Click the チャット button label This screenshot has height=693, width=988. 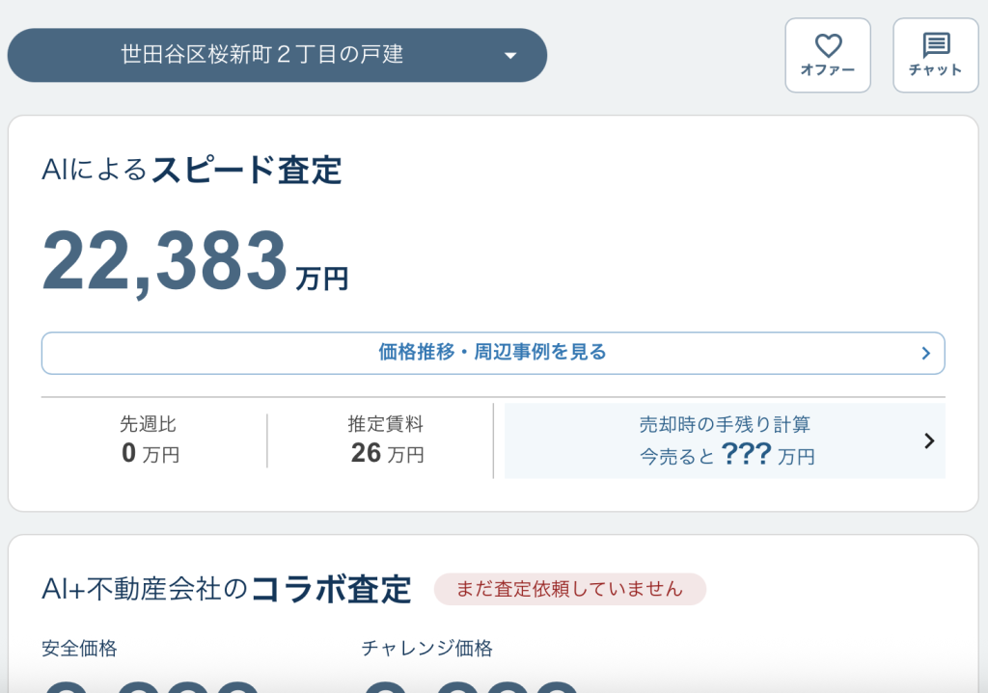(x=935, y=68)
